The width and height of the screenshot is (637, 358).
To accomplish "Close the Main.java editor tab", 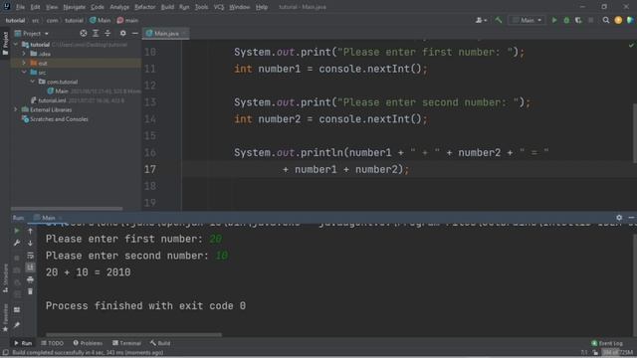I will coord(184,33).
